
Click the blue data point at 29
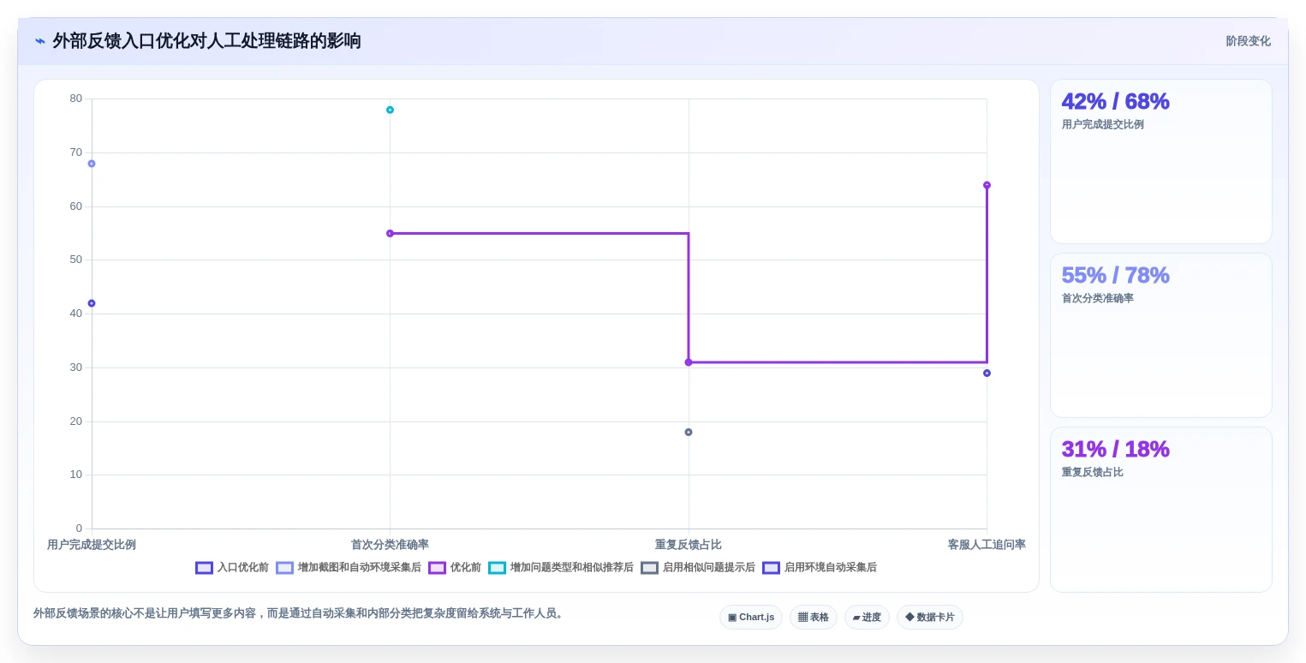[x=987, y=373]
